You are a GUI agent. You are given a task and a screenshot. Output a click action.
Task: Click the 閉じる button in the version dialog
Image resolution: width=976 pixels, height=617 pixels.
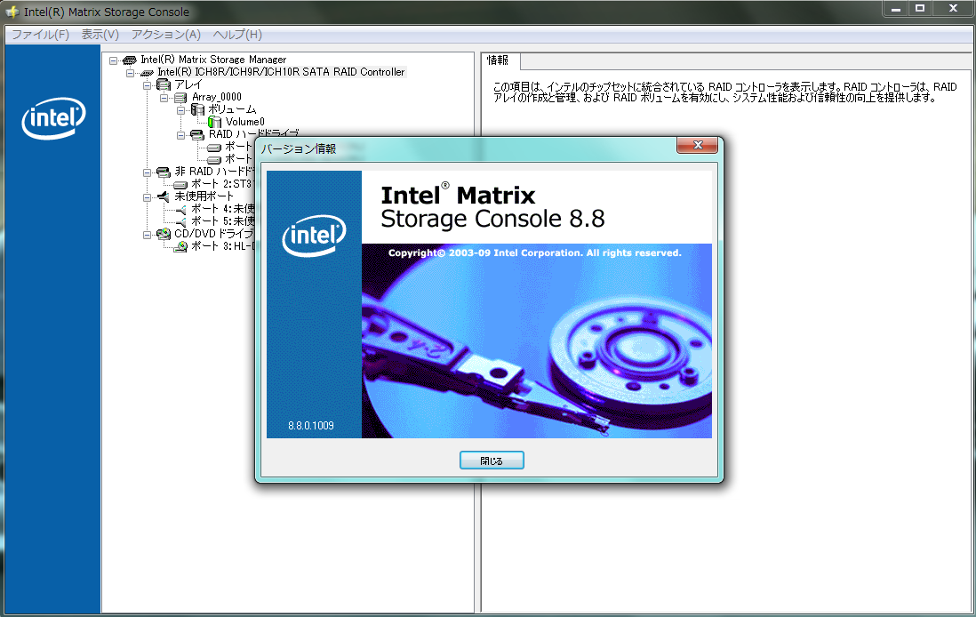coord(492,461)
